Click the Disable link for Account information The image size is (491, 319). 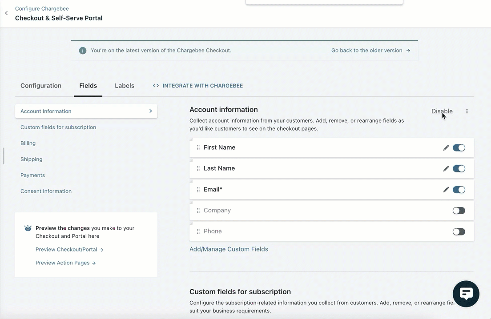[442, 111]
